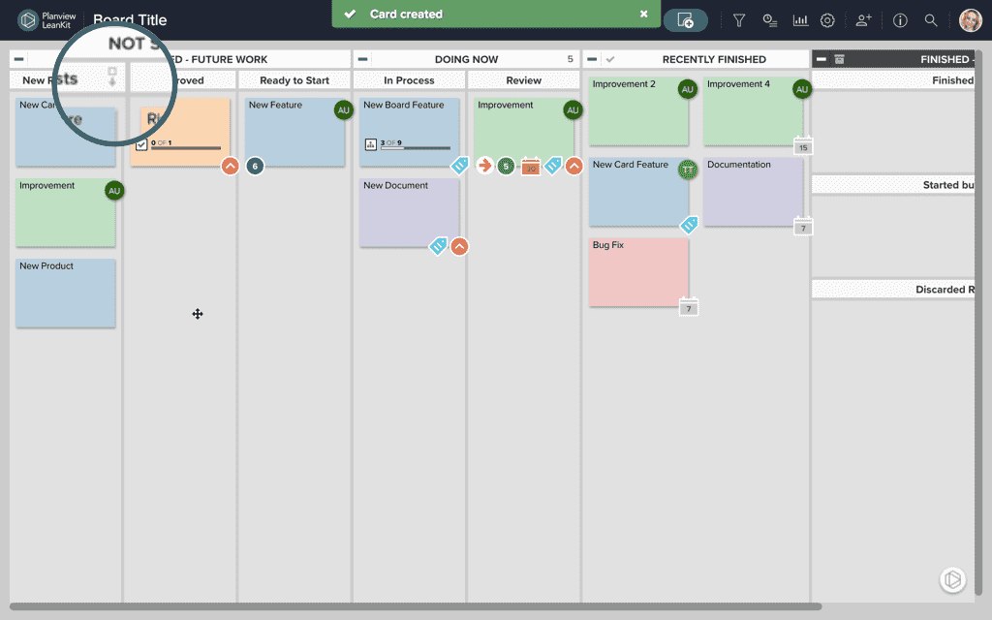The image size is (992, 620).
Task: Click the tag icon on New Card Feature
Action: (689, 225)
